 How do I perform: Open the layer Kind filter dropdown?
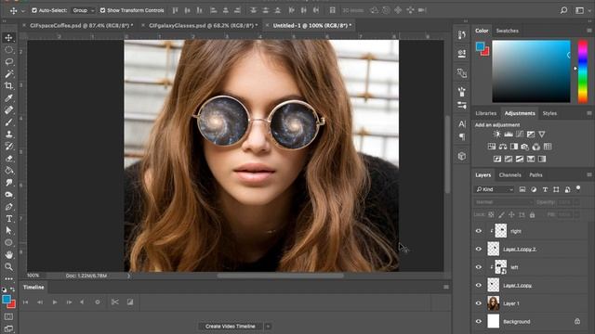point(495,189)
